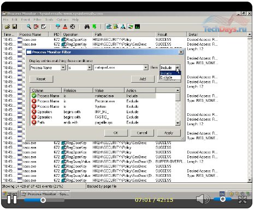The image size is (254, 210).
Task: Click filter list scrollbar down arrow
Action: 178,123
